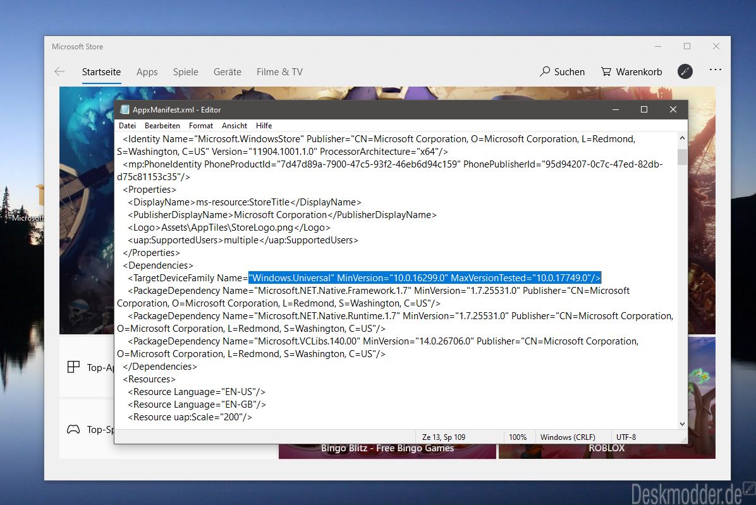The width and height of the screenshot is (756, 505).
Task: Click the Microsoft Store window title text
Action: point(77,47)
